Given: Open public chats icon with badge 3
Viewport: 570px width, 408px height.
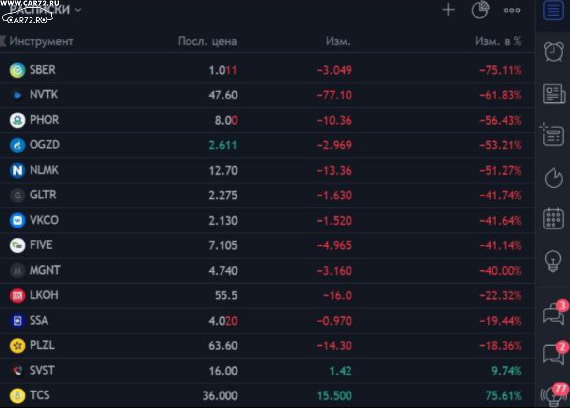Looking at the screenshot, I should (554, 312).
